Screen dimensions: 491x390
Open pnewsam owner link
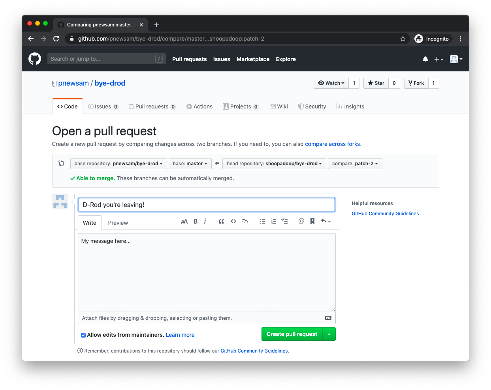[x=73, y=83]
